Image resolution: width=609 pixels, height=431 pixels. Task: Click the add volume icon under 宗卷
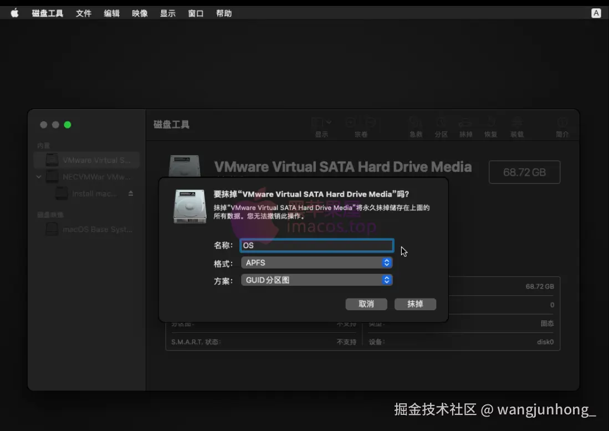click(x=350, y=123)
